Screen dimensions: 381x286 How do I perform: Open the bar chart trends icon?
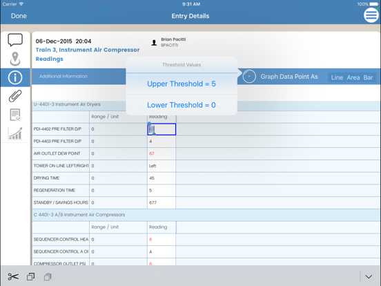pos(15,133)
